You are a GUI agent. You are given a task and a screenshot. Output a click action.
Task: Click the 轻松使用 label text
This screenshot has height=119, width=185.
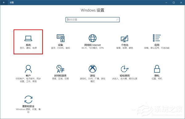(x=125, y=75)
